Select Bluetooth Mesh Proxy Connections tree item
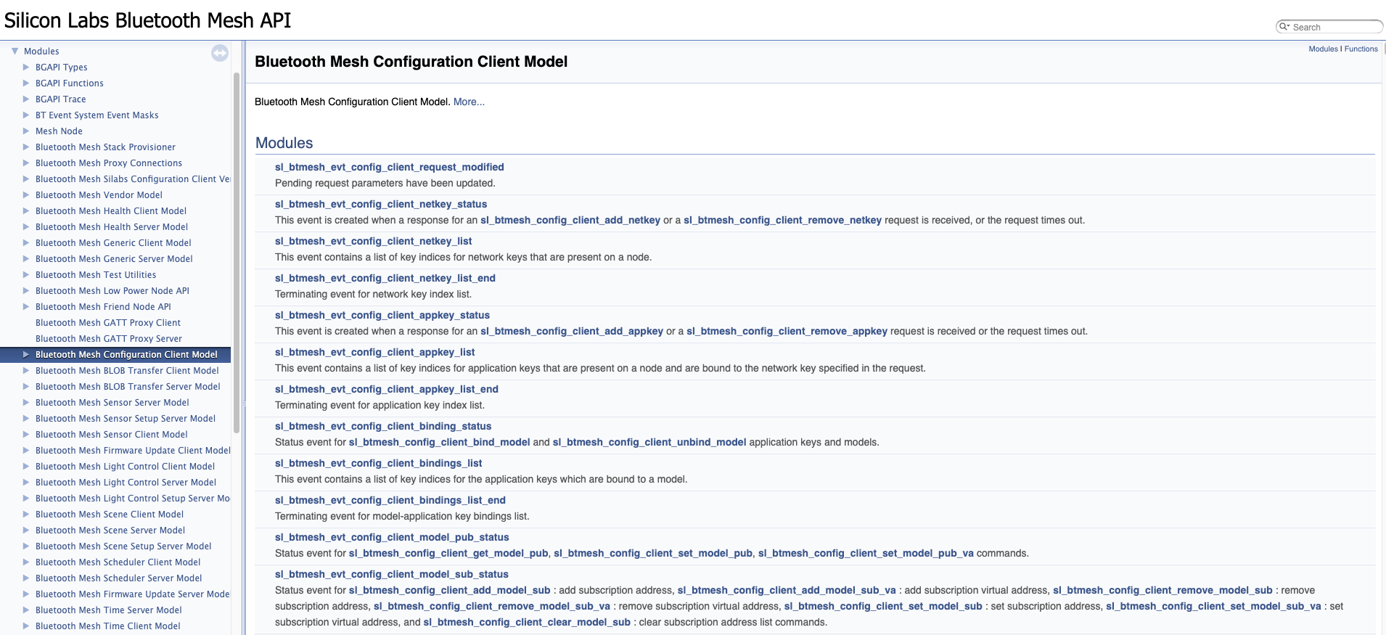Screen dimensions: 1386x635 coord(109,163)
